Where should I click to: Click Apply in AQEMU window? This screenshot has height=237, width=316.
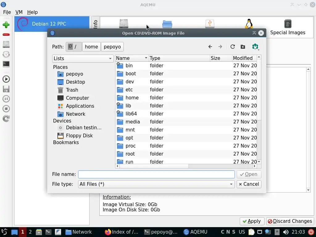[x=252, y=221]
